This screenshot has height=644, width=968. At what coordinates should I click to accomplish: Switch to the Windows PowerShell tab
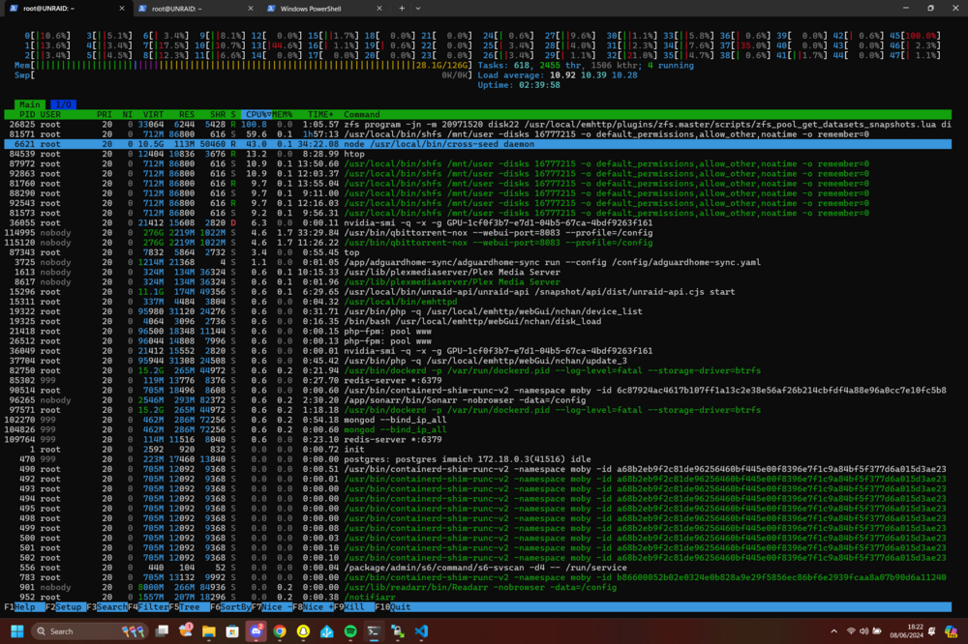click(311, 9)
